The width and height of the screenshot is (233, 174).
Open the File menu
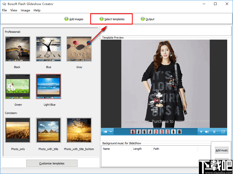[x=4, y=10]
